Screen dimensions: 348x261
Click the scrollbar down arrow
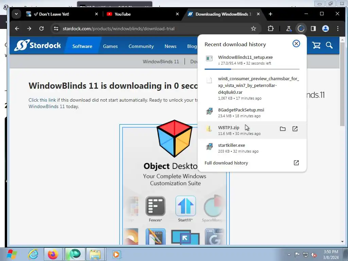[x=342, y=242]
